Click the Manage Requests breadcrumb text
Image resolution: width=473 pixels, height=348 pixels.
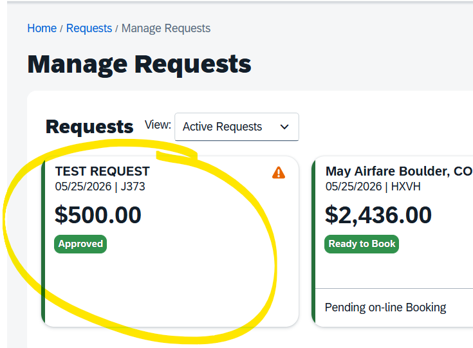tap(166, 28)
